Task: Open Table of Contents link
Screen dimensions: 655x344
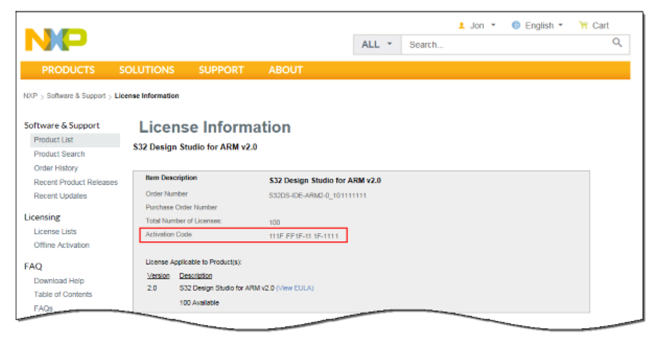Action: tap(63, 294)
